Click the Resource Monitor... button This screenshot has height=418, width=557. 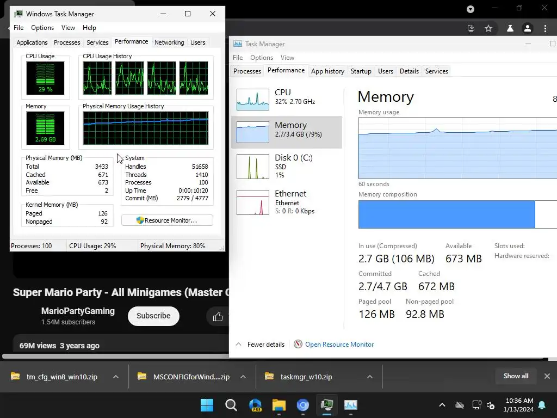[167, 220]
